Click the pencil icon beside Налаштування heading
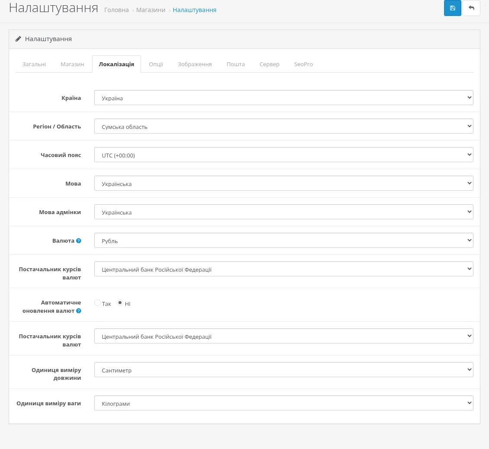The image size is (489, 449). (19, 38)
